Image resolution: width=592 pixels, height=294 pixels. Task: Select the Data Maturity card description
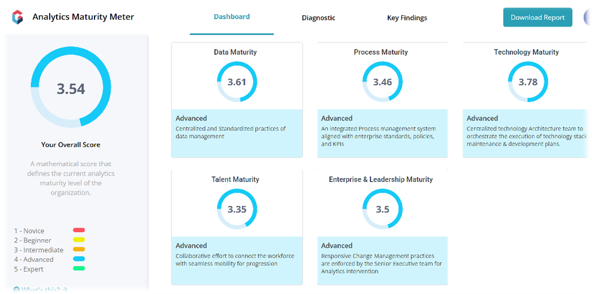(x=230, y=132)
